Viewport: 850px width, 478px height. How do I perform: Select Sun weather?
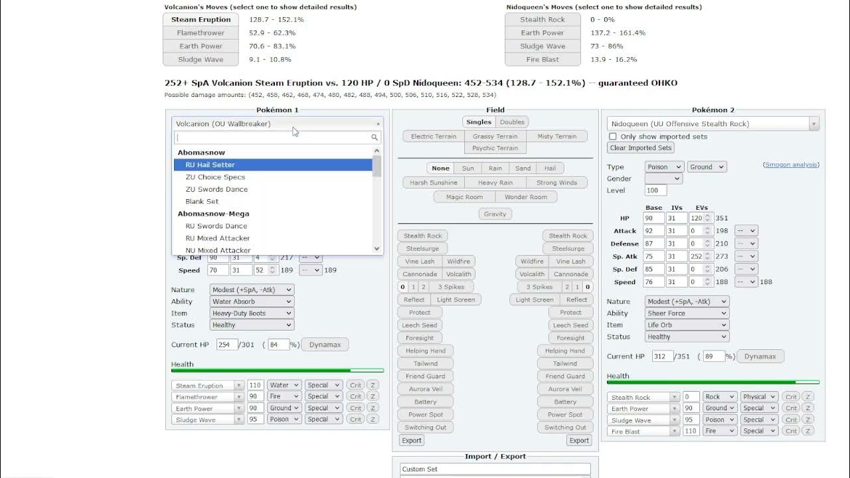pyautogui.click(x=468, y=169)
